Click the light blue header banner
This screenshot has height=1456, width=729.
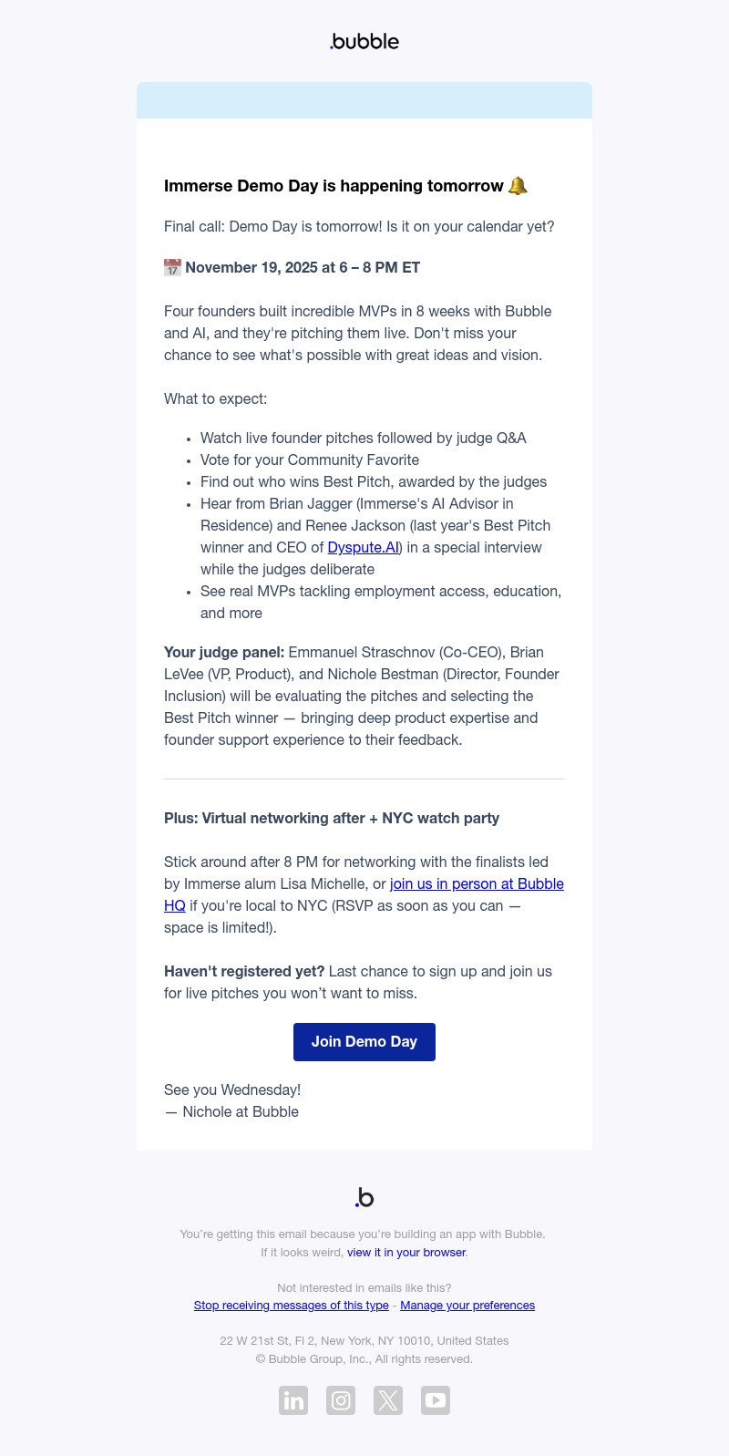point(364,100)
